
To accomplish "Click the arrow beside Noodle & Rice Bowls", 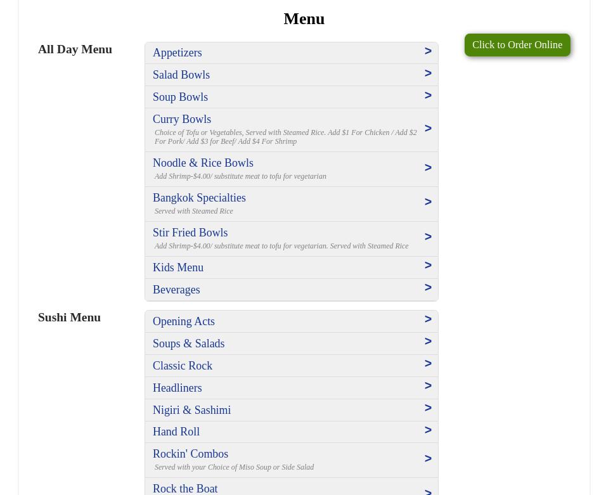I will click(428, 168).
